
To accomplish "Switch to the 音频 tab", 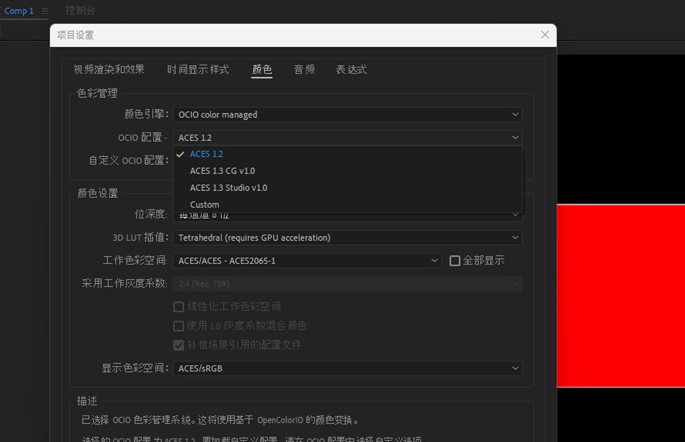I will (x=304, y=70).
